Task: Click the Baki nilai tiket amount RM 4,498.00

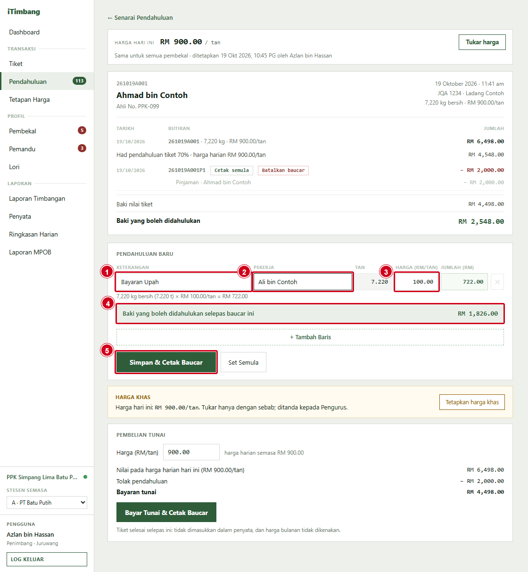Action: 486,204
